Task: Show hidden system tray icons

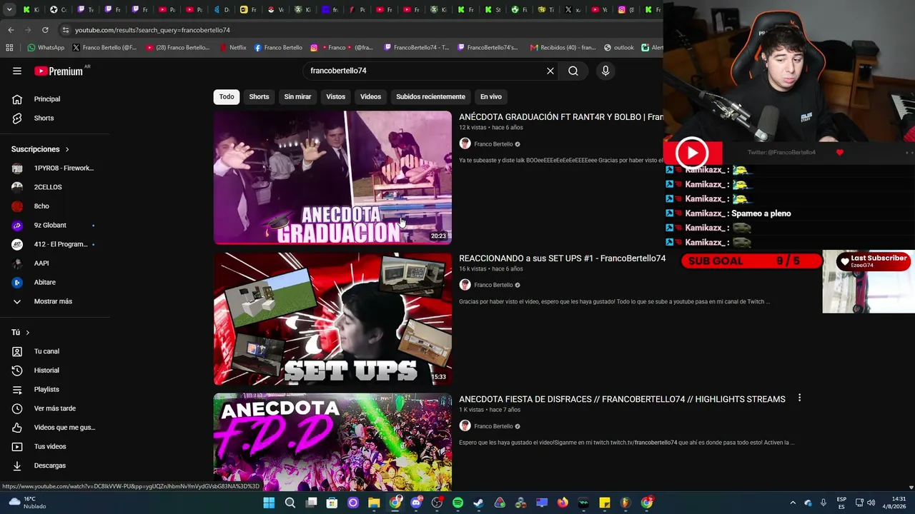Action: 792,503
